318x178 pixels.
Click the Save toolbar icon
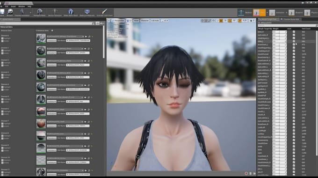tap(2, 12)
